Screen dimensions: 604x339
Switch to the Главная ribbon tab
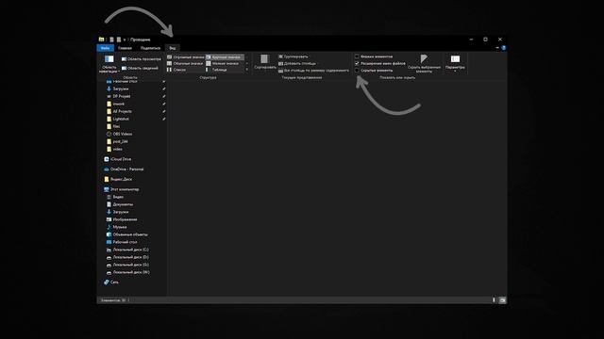coord(125,48)
